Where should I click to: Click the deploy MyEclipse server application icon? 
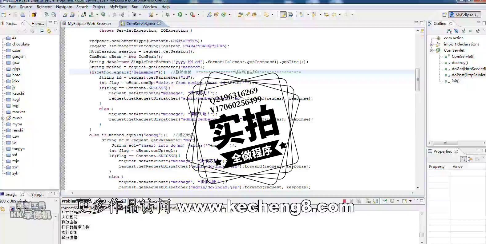coord(84,14)
